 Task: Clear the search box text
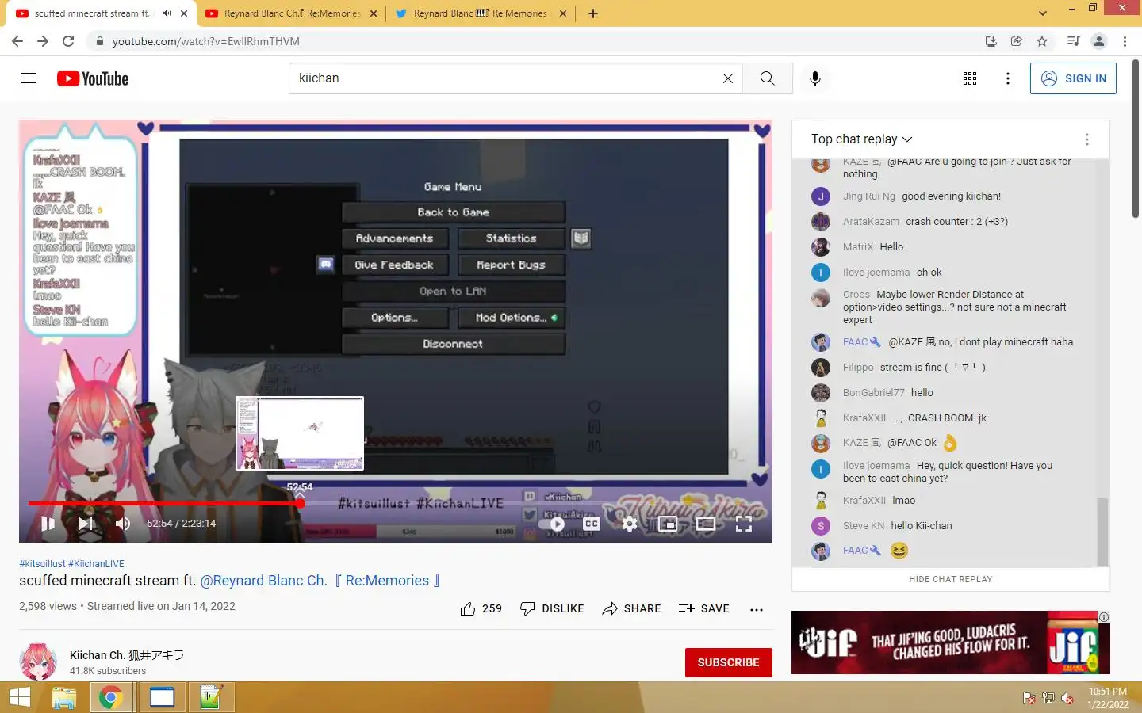coord(727,78)
